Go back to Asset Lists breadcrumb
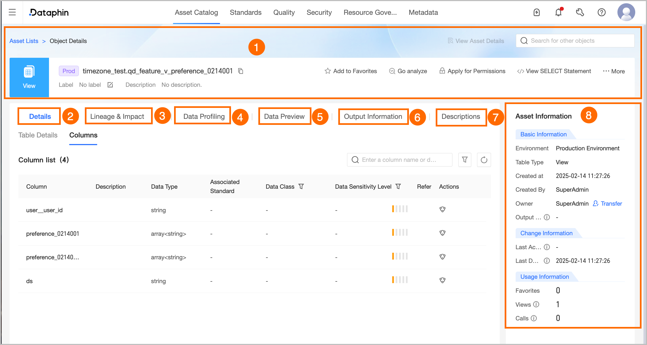Viewport: 647px width, 345px height. click(24, 41)
